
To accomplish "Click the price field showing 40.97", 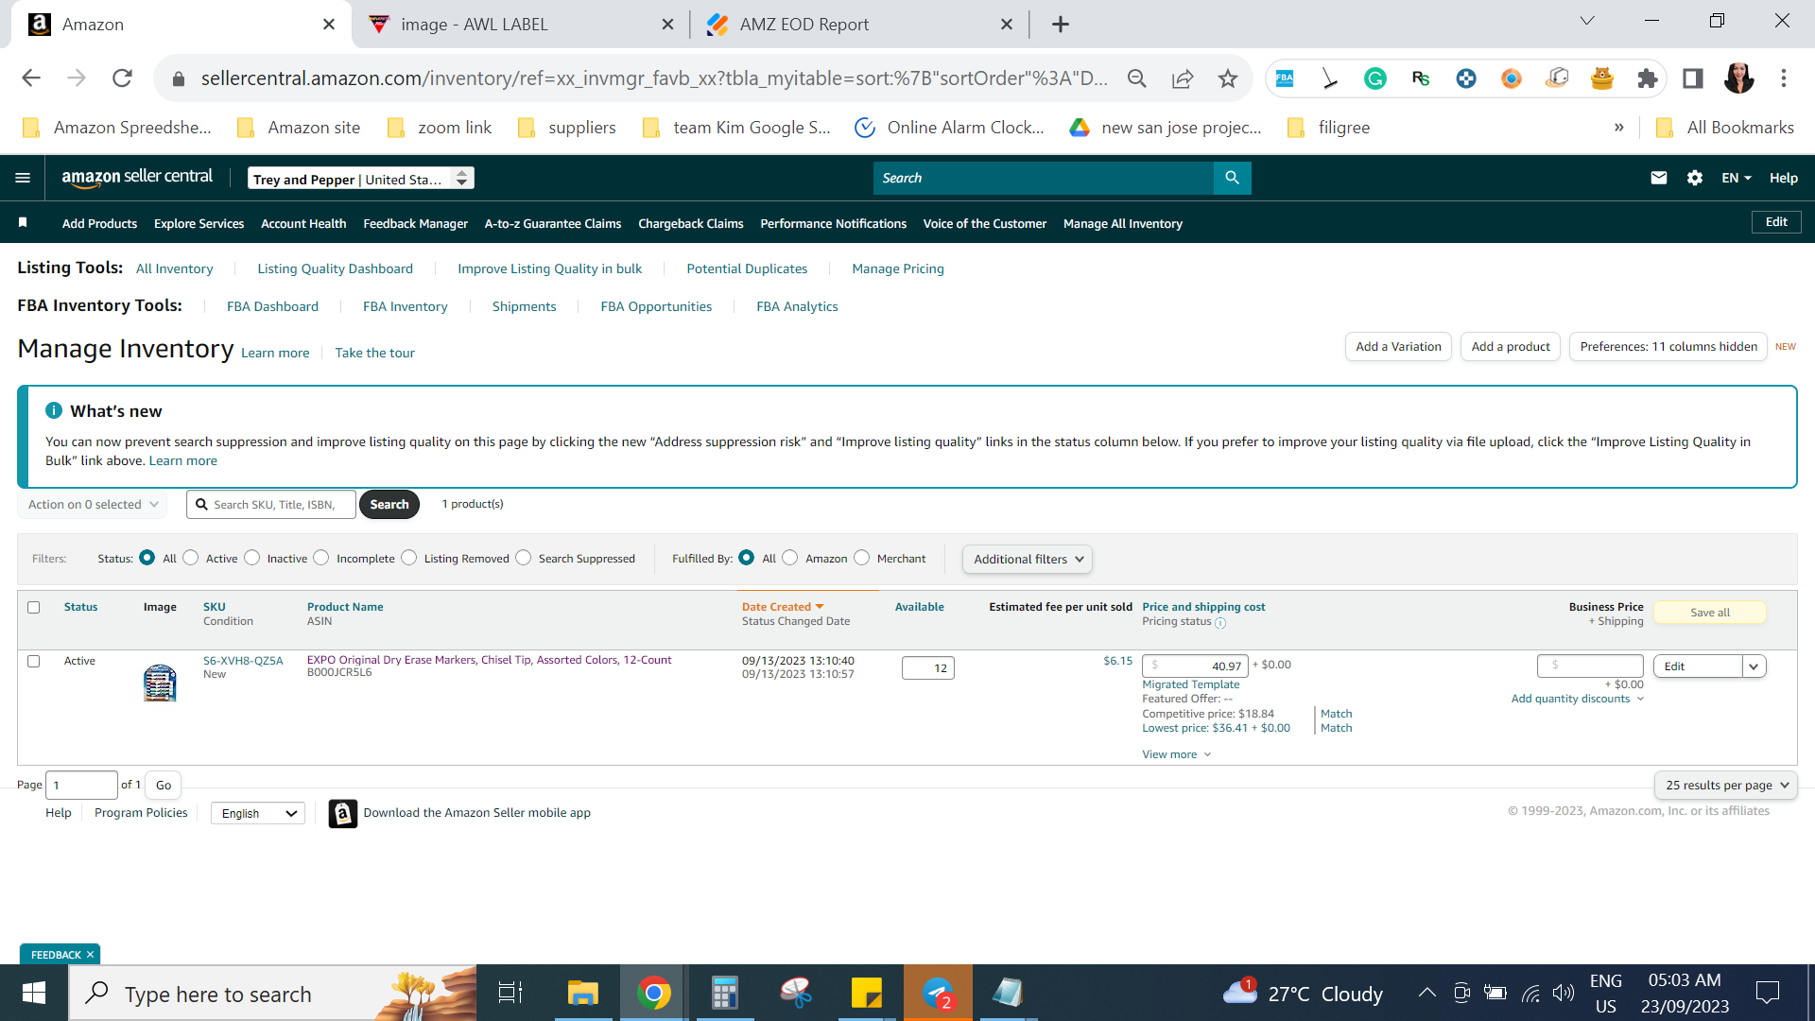I will click(1195, 666).
